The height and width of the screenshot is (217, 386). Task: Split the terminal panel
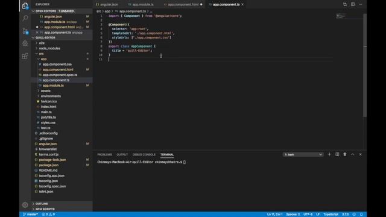coord(337,154)
